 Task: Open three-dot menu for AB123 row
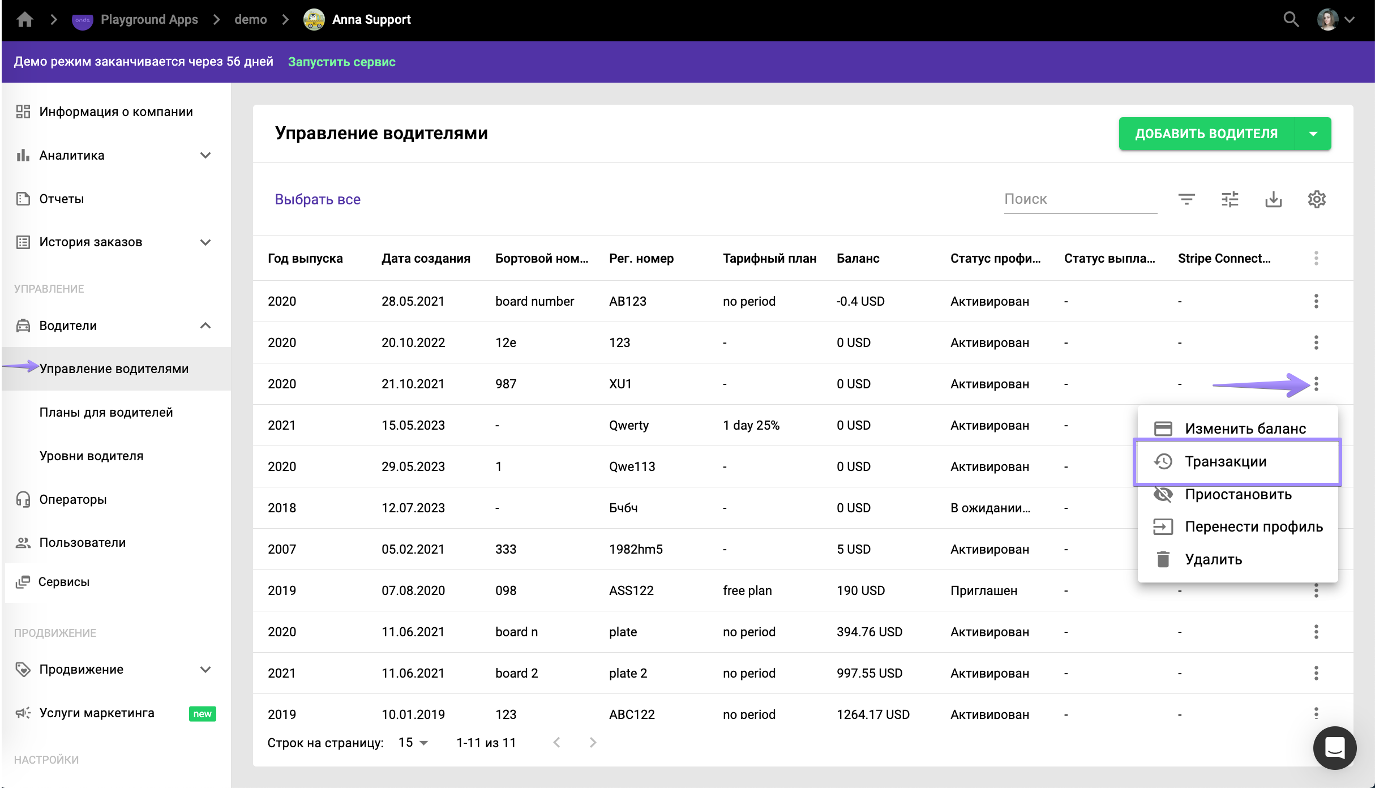point(1316,301)
